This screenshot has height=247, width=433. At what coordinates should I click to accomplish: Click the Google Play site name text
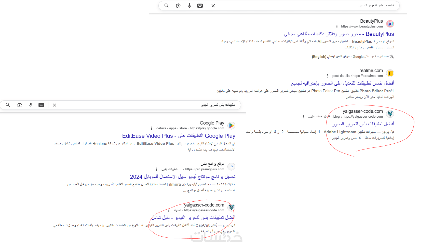[x=212, y=123]
